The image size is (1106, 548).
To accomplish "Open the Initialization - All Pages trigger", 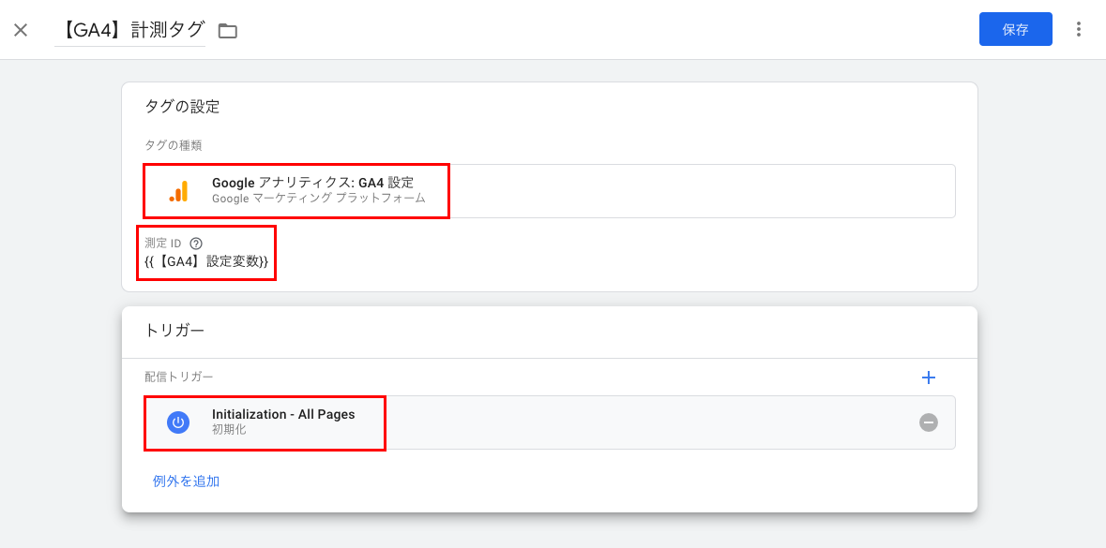I will click(550, 422).
